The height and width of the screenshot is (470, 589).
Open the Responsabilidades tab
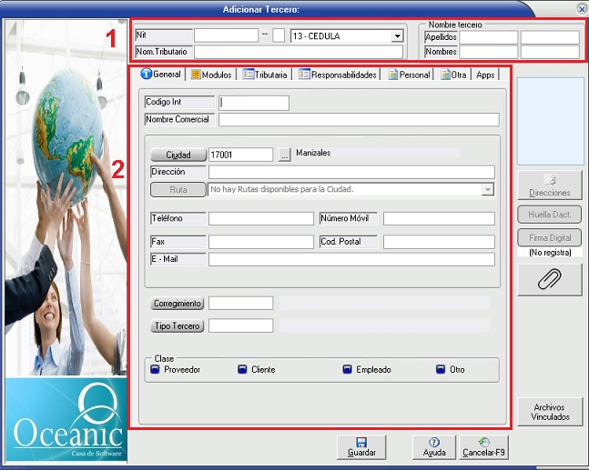[338, 75]
